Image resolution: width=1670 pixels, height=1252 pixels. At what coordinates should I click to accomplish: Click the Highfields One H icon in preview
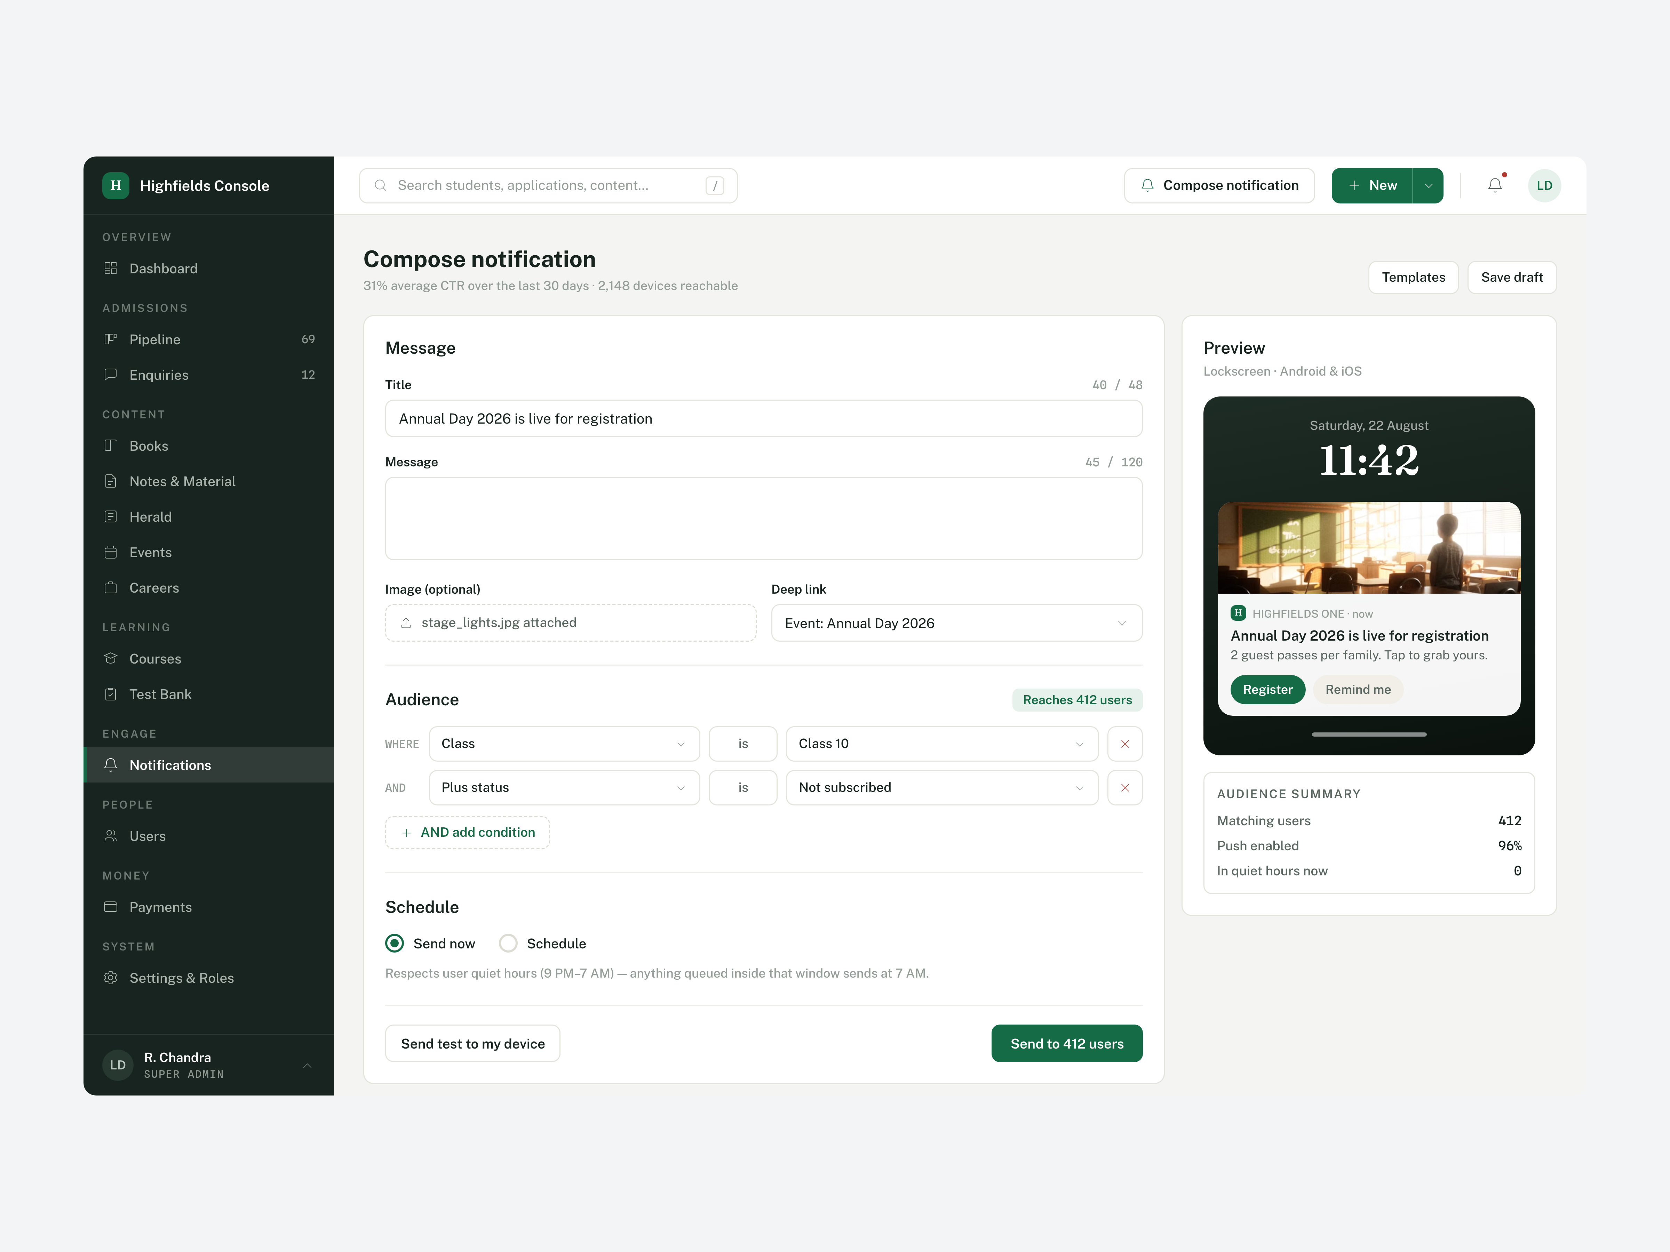point(1238,613)
